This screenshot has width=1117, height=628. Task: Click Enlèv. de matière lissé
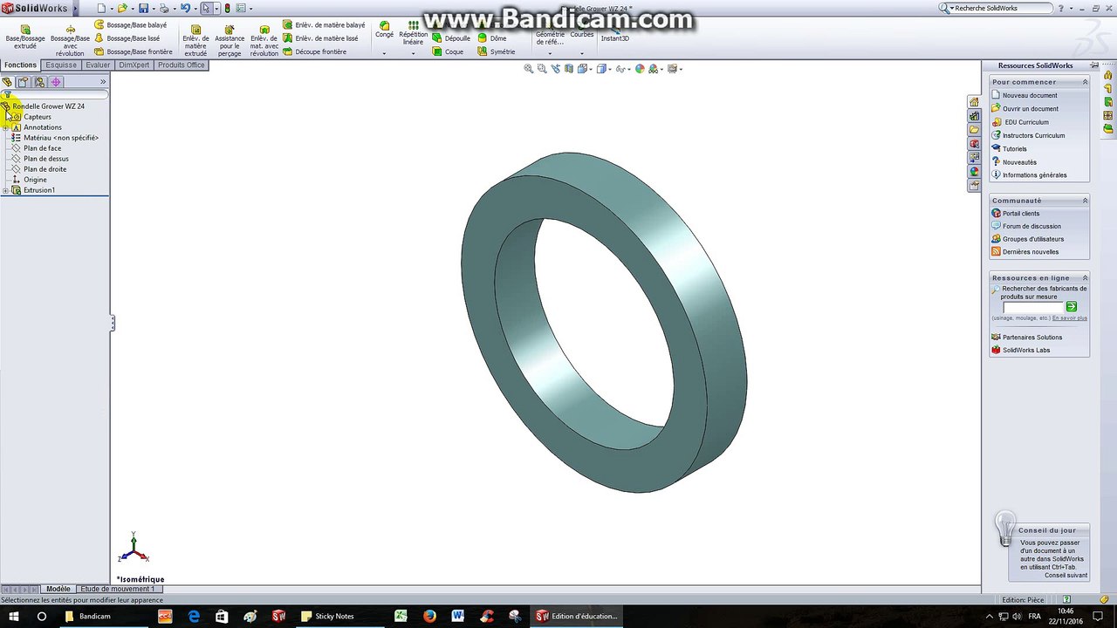click(x=320, y=38)
